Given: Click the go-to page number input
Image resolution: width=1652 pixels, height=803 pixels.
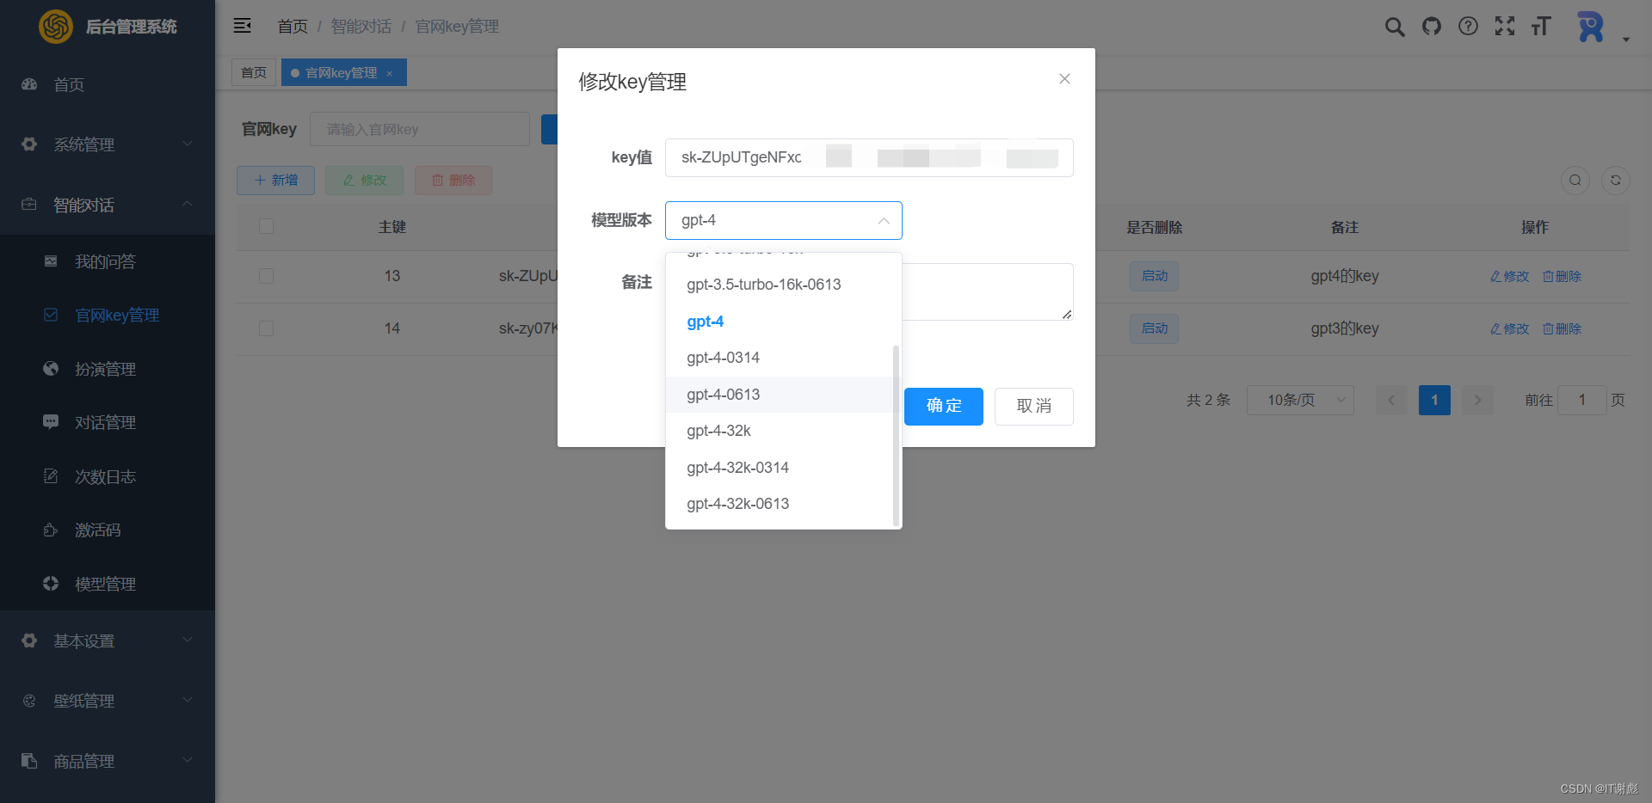Looking at the screenshot, I should click(x=1581, y=400).
